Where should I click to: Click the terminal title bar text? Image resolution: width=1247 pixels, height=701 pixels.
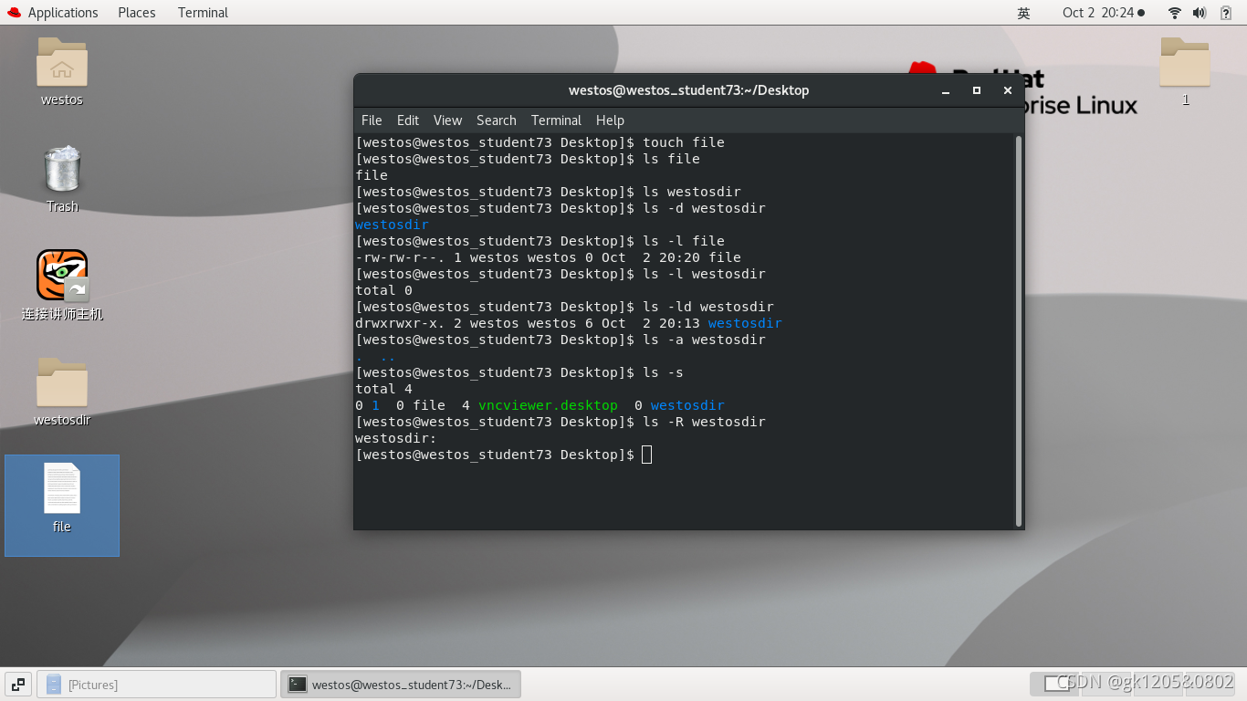click(688, 90)
